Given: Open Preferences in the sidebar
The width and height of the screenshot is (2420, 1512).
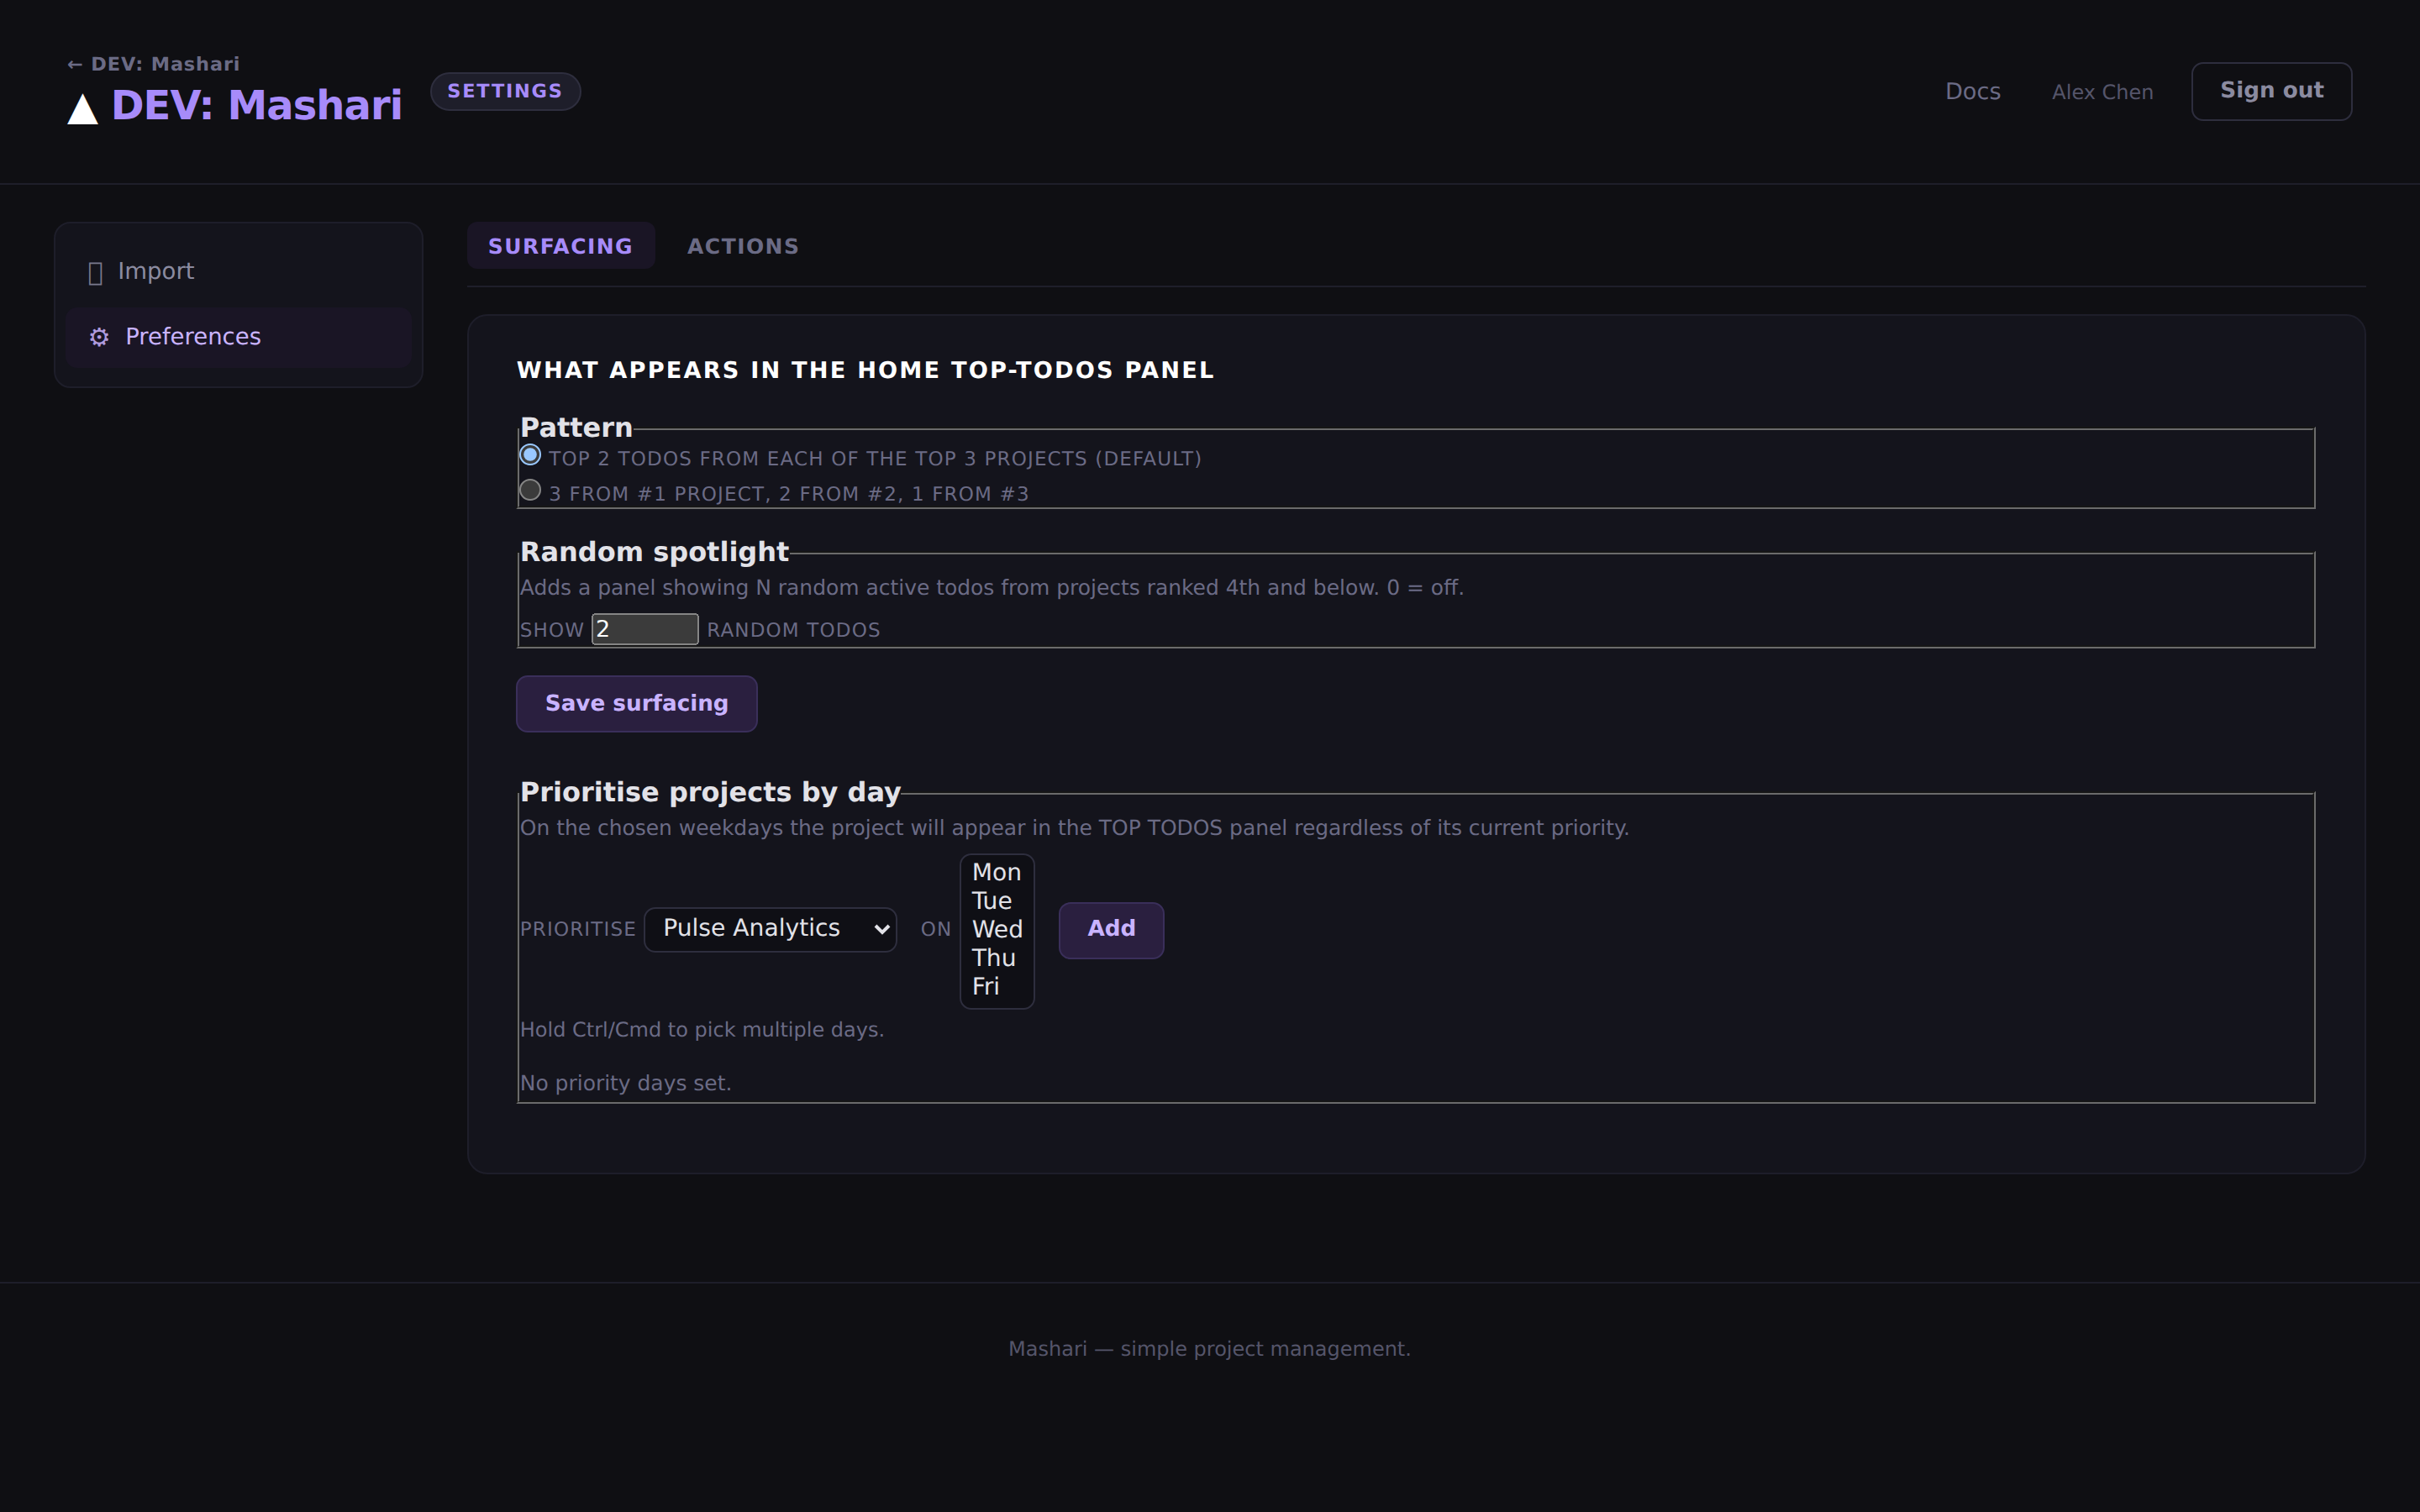Looking at the screenshot, I should click(x=238, y=337).
